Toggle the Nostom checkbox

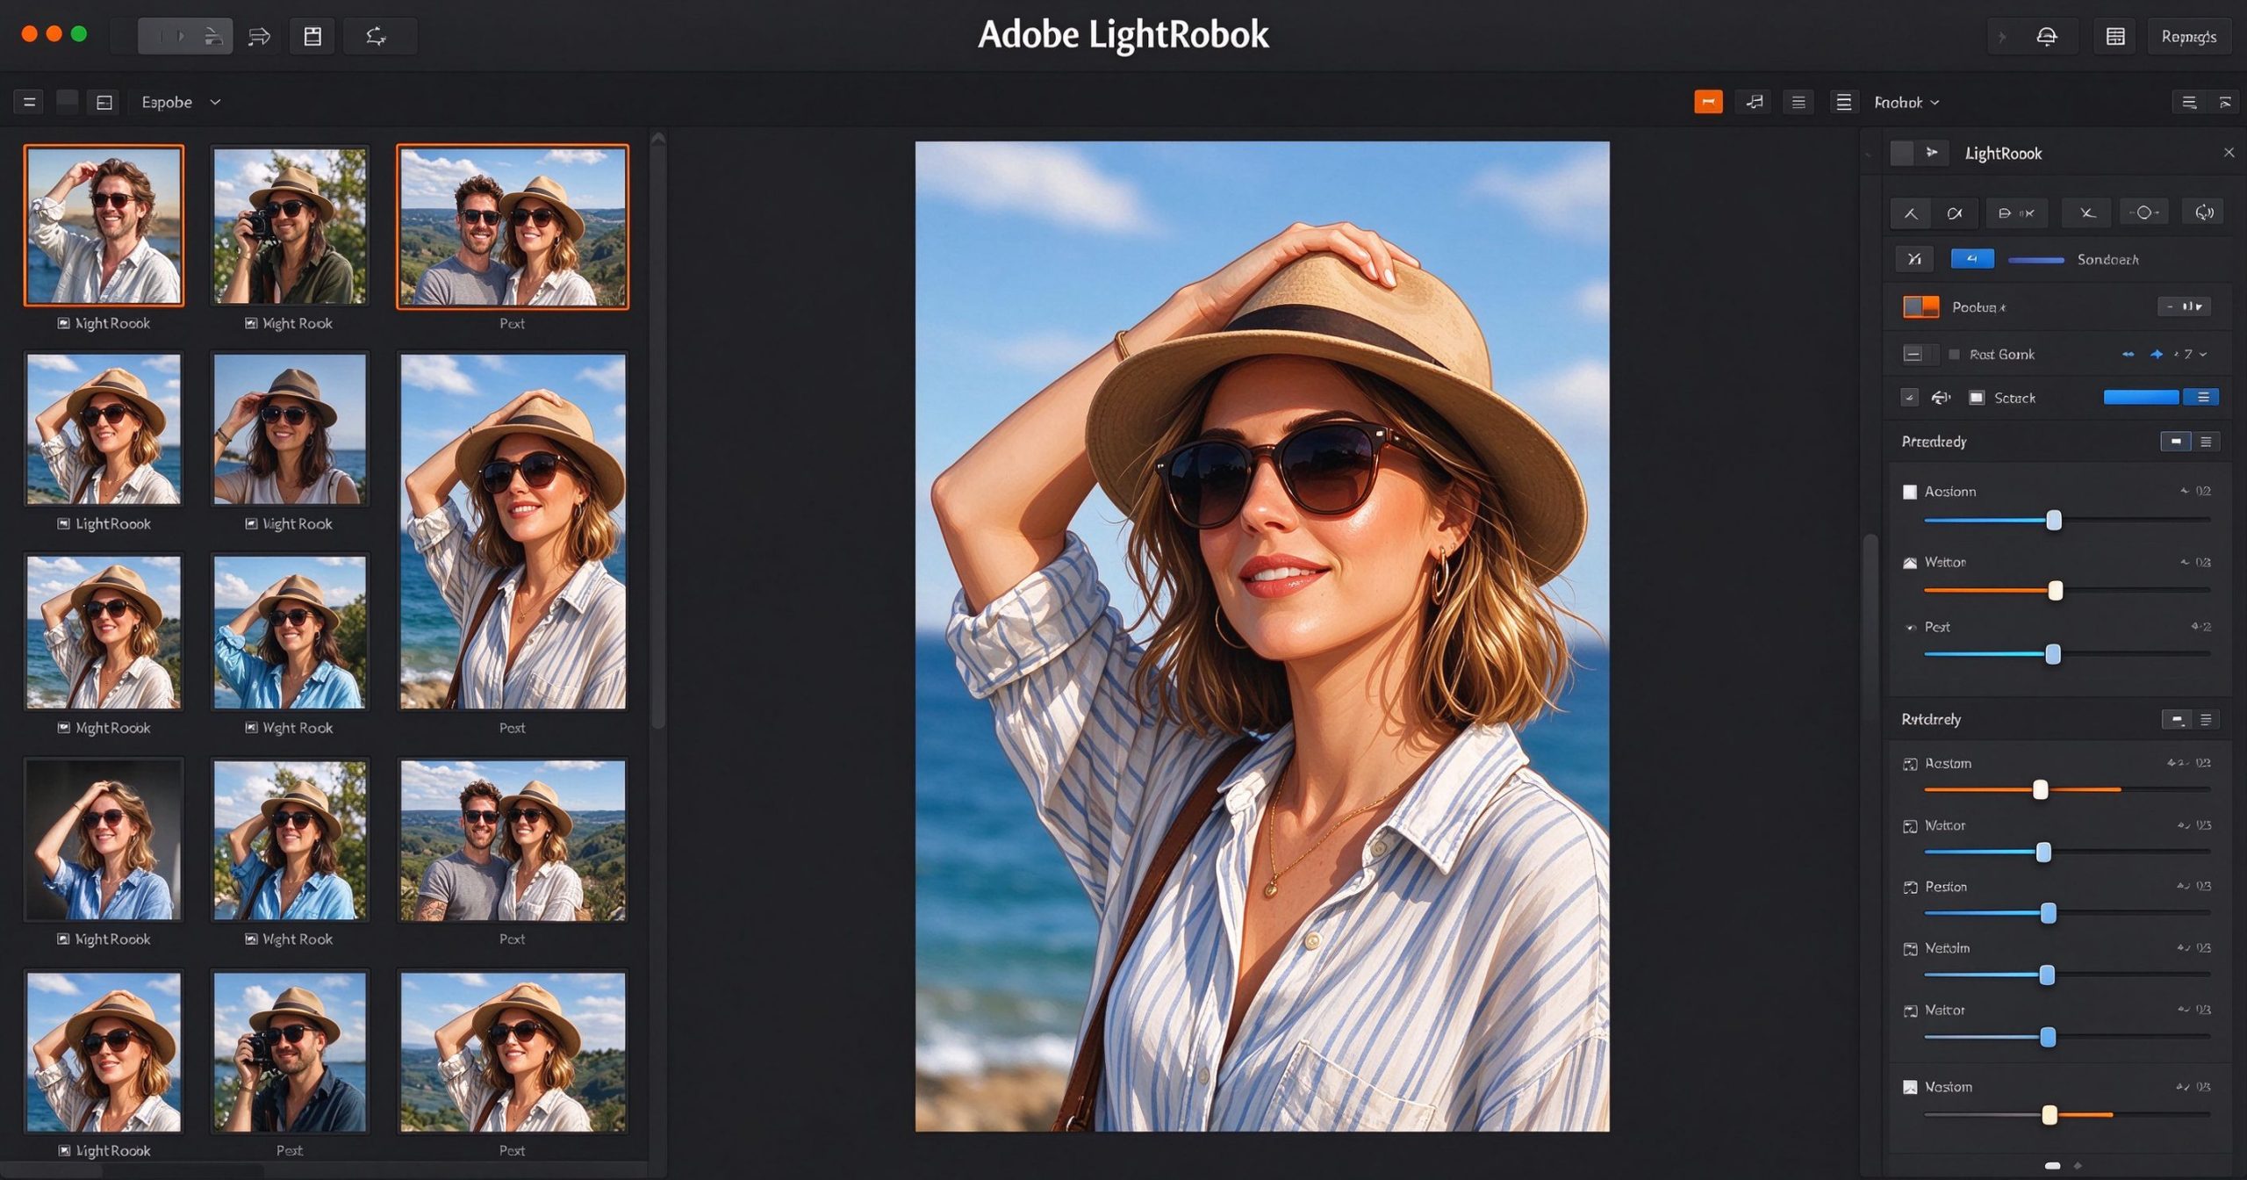[x=1909, y=1088]
